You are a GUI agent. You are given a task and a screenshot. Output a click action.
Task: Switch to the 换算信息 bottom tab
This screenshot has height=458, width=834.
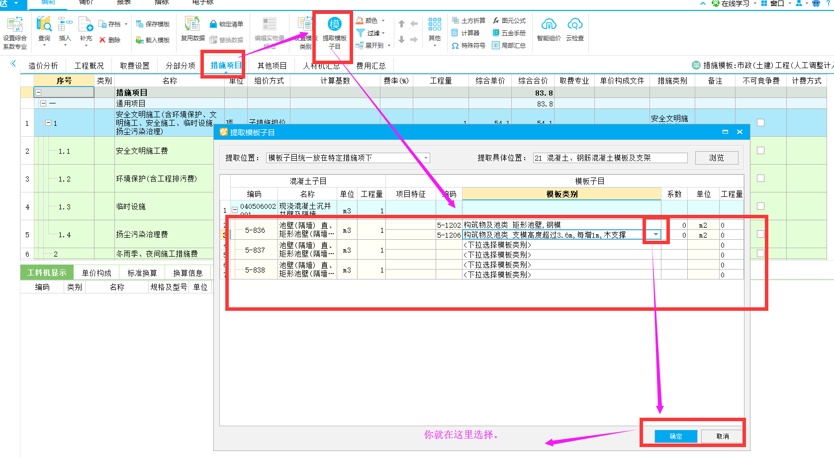(188, 273)
